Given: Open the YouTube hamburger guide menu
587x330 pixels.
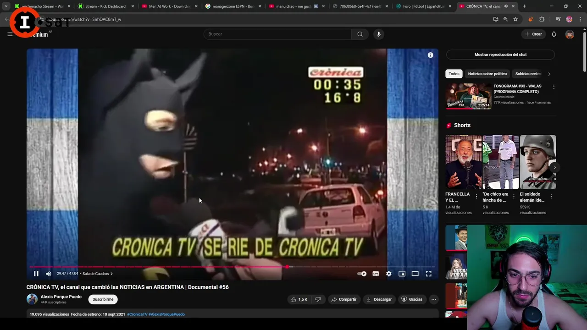Looking at the screenshot, I should coord(10,34).
